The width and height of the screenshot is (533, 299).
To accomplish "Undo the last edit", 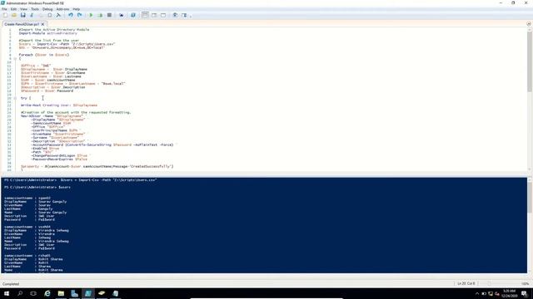I will (70, 15).
